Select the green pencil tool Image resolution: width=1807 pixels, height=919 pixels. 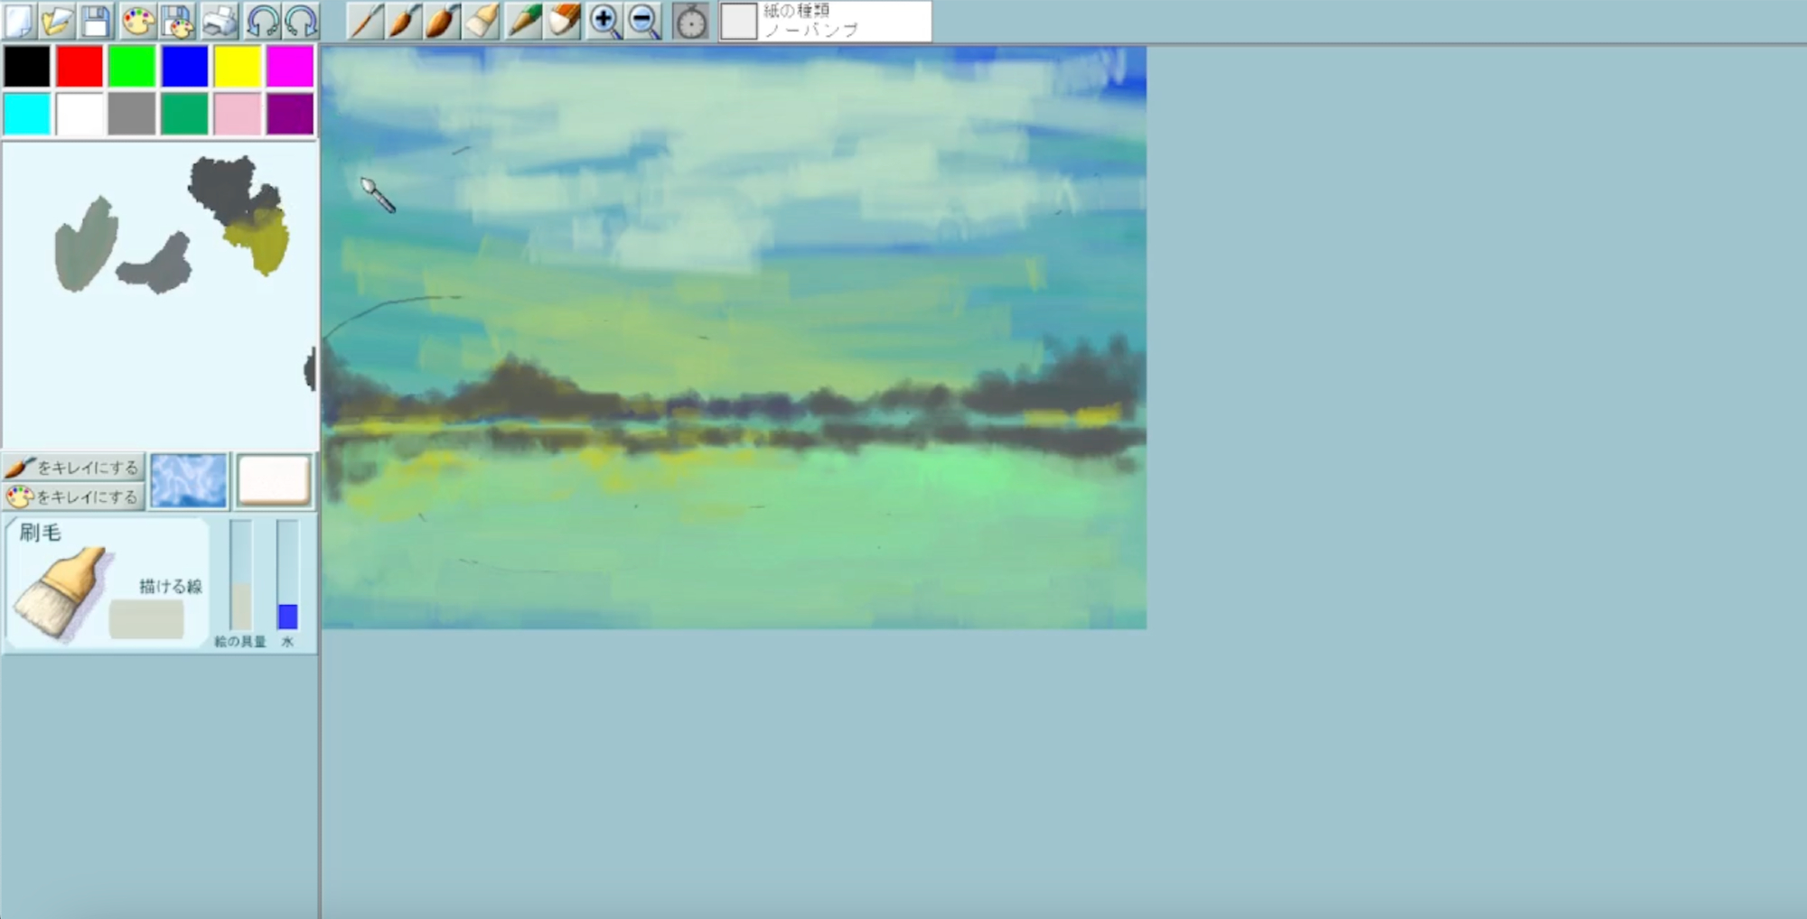click(x=523, y=21)
